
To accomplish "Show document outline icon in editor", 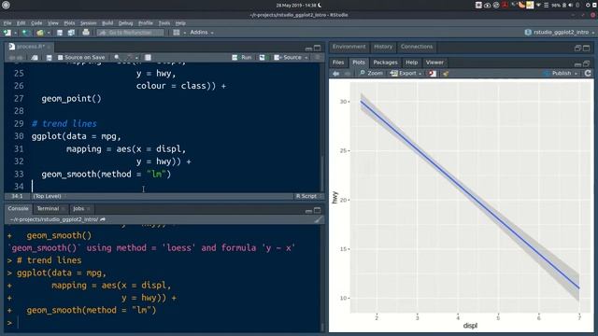I will pyautogui.click(x=317, y=58).
